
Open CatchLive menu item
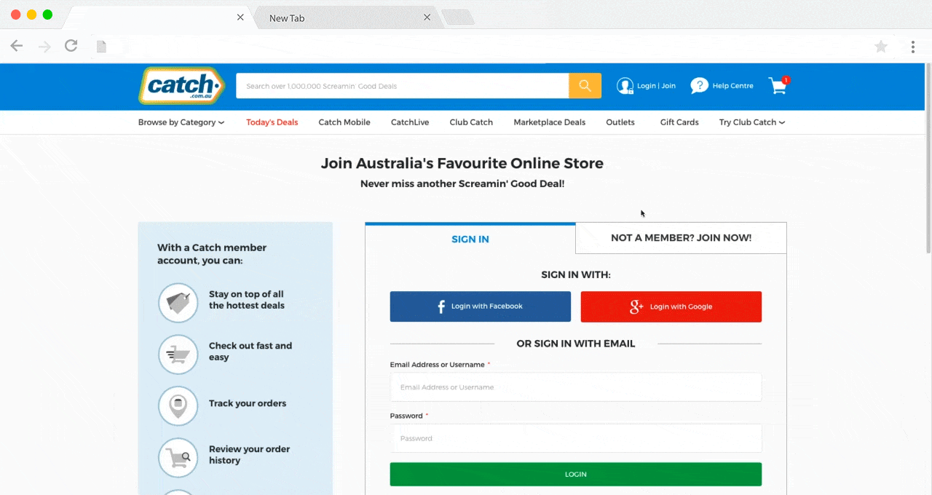[x=410, y=122]
